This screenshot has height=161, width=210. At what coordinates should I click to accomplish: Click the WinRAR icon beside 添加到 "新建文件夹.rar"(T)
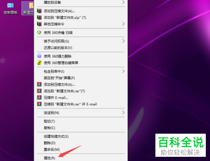pos(39,91)
